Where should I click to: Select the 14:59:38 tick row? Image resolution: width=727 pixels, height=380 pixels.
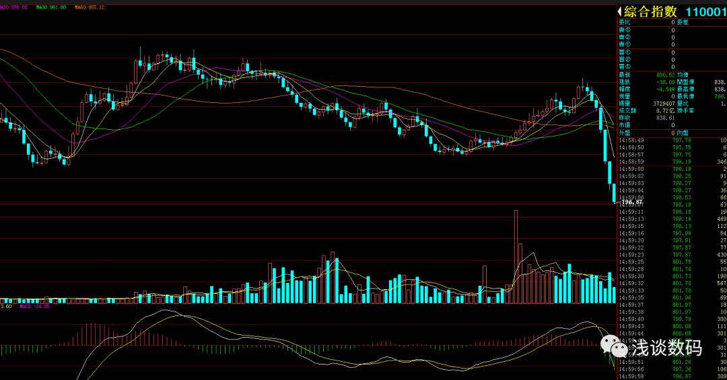(x=672, y=312)
